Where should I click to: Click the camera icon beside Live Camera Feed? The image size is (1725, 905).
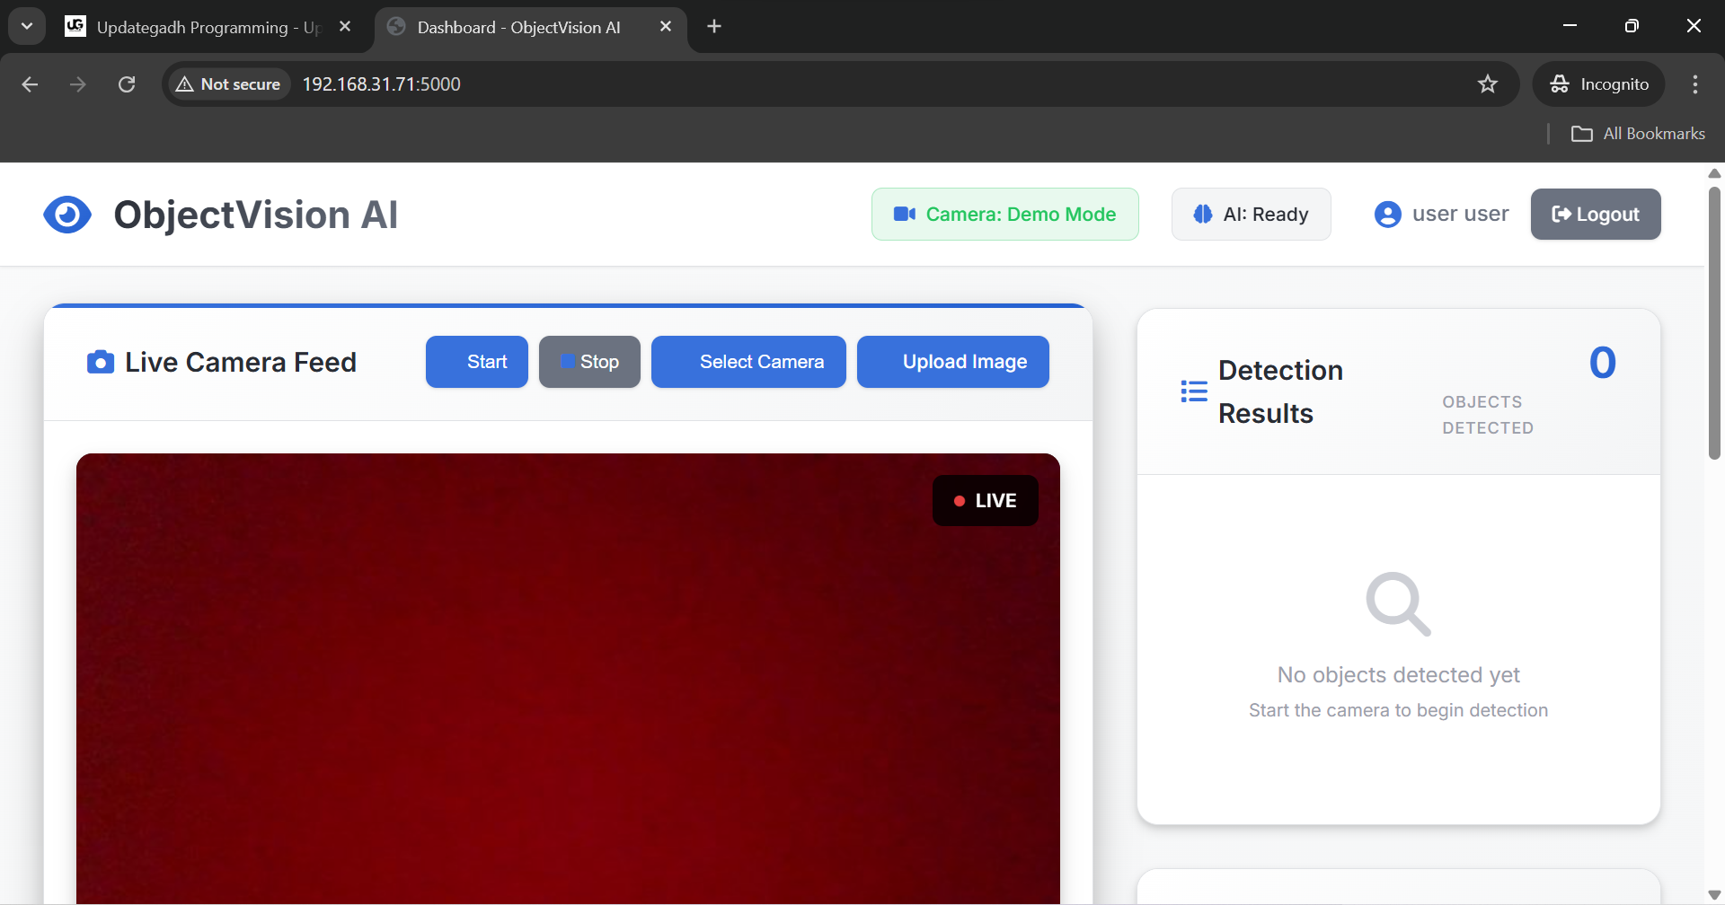[101, 362]
